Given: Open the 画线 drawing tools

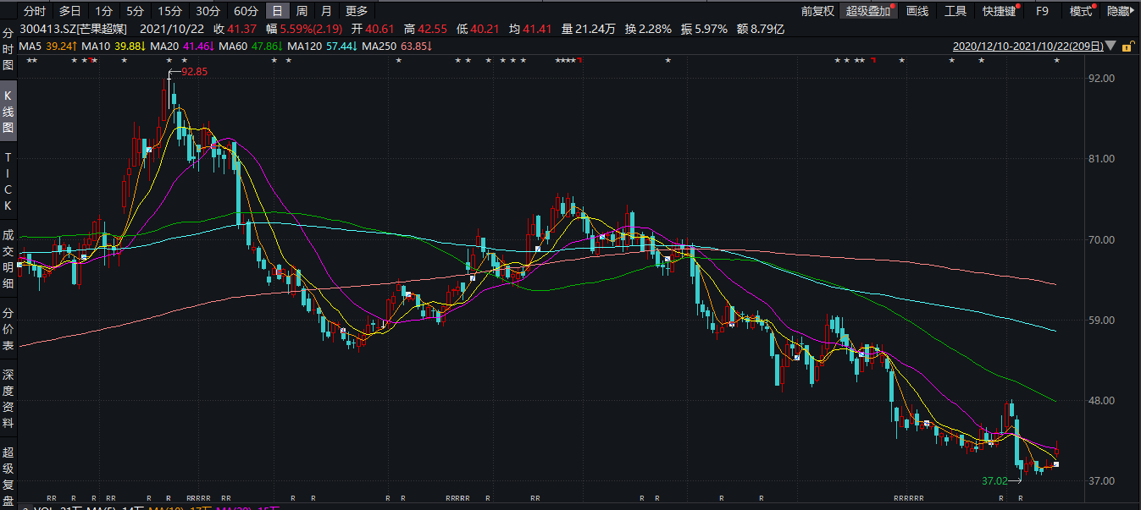Looking at the screenshot, I should pos(917,11).
